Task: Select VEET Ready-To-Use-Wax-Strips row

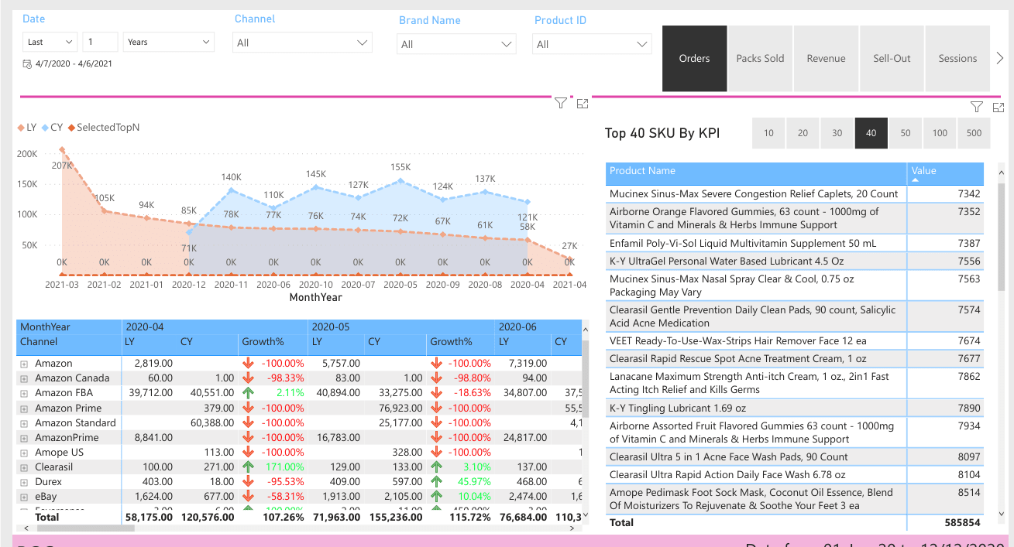Action: [x=795, y=341]
